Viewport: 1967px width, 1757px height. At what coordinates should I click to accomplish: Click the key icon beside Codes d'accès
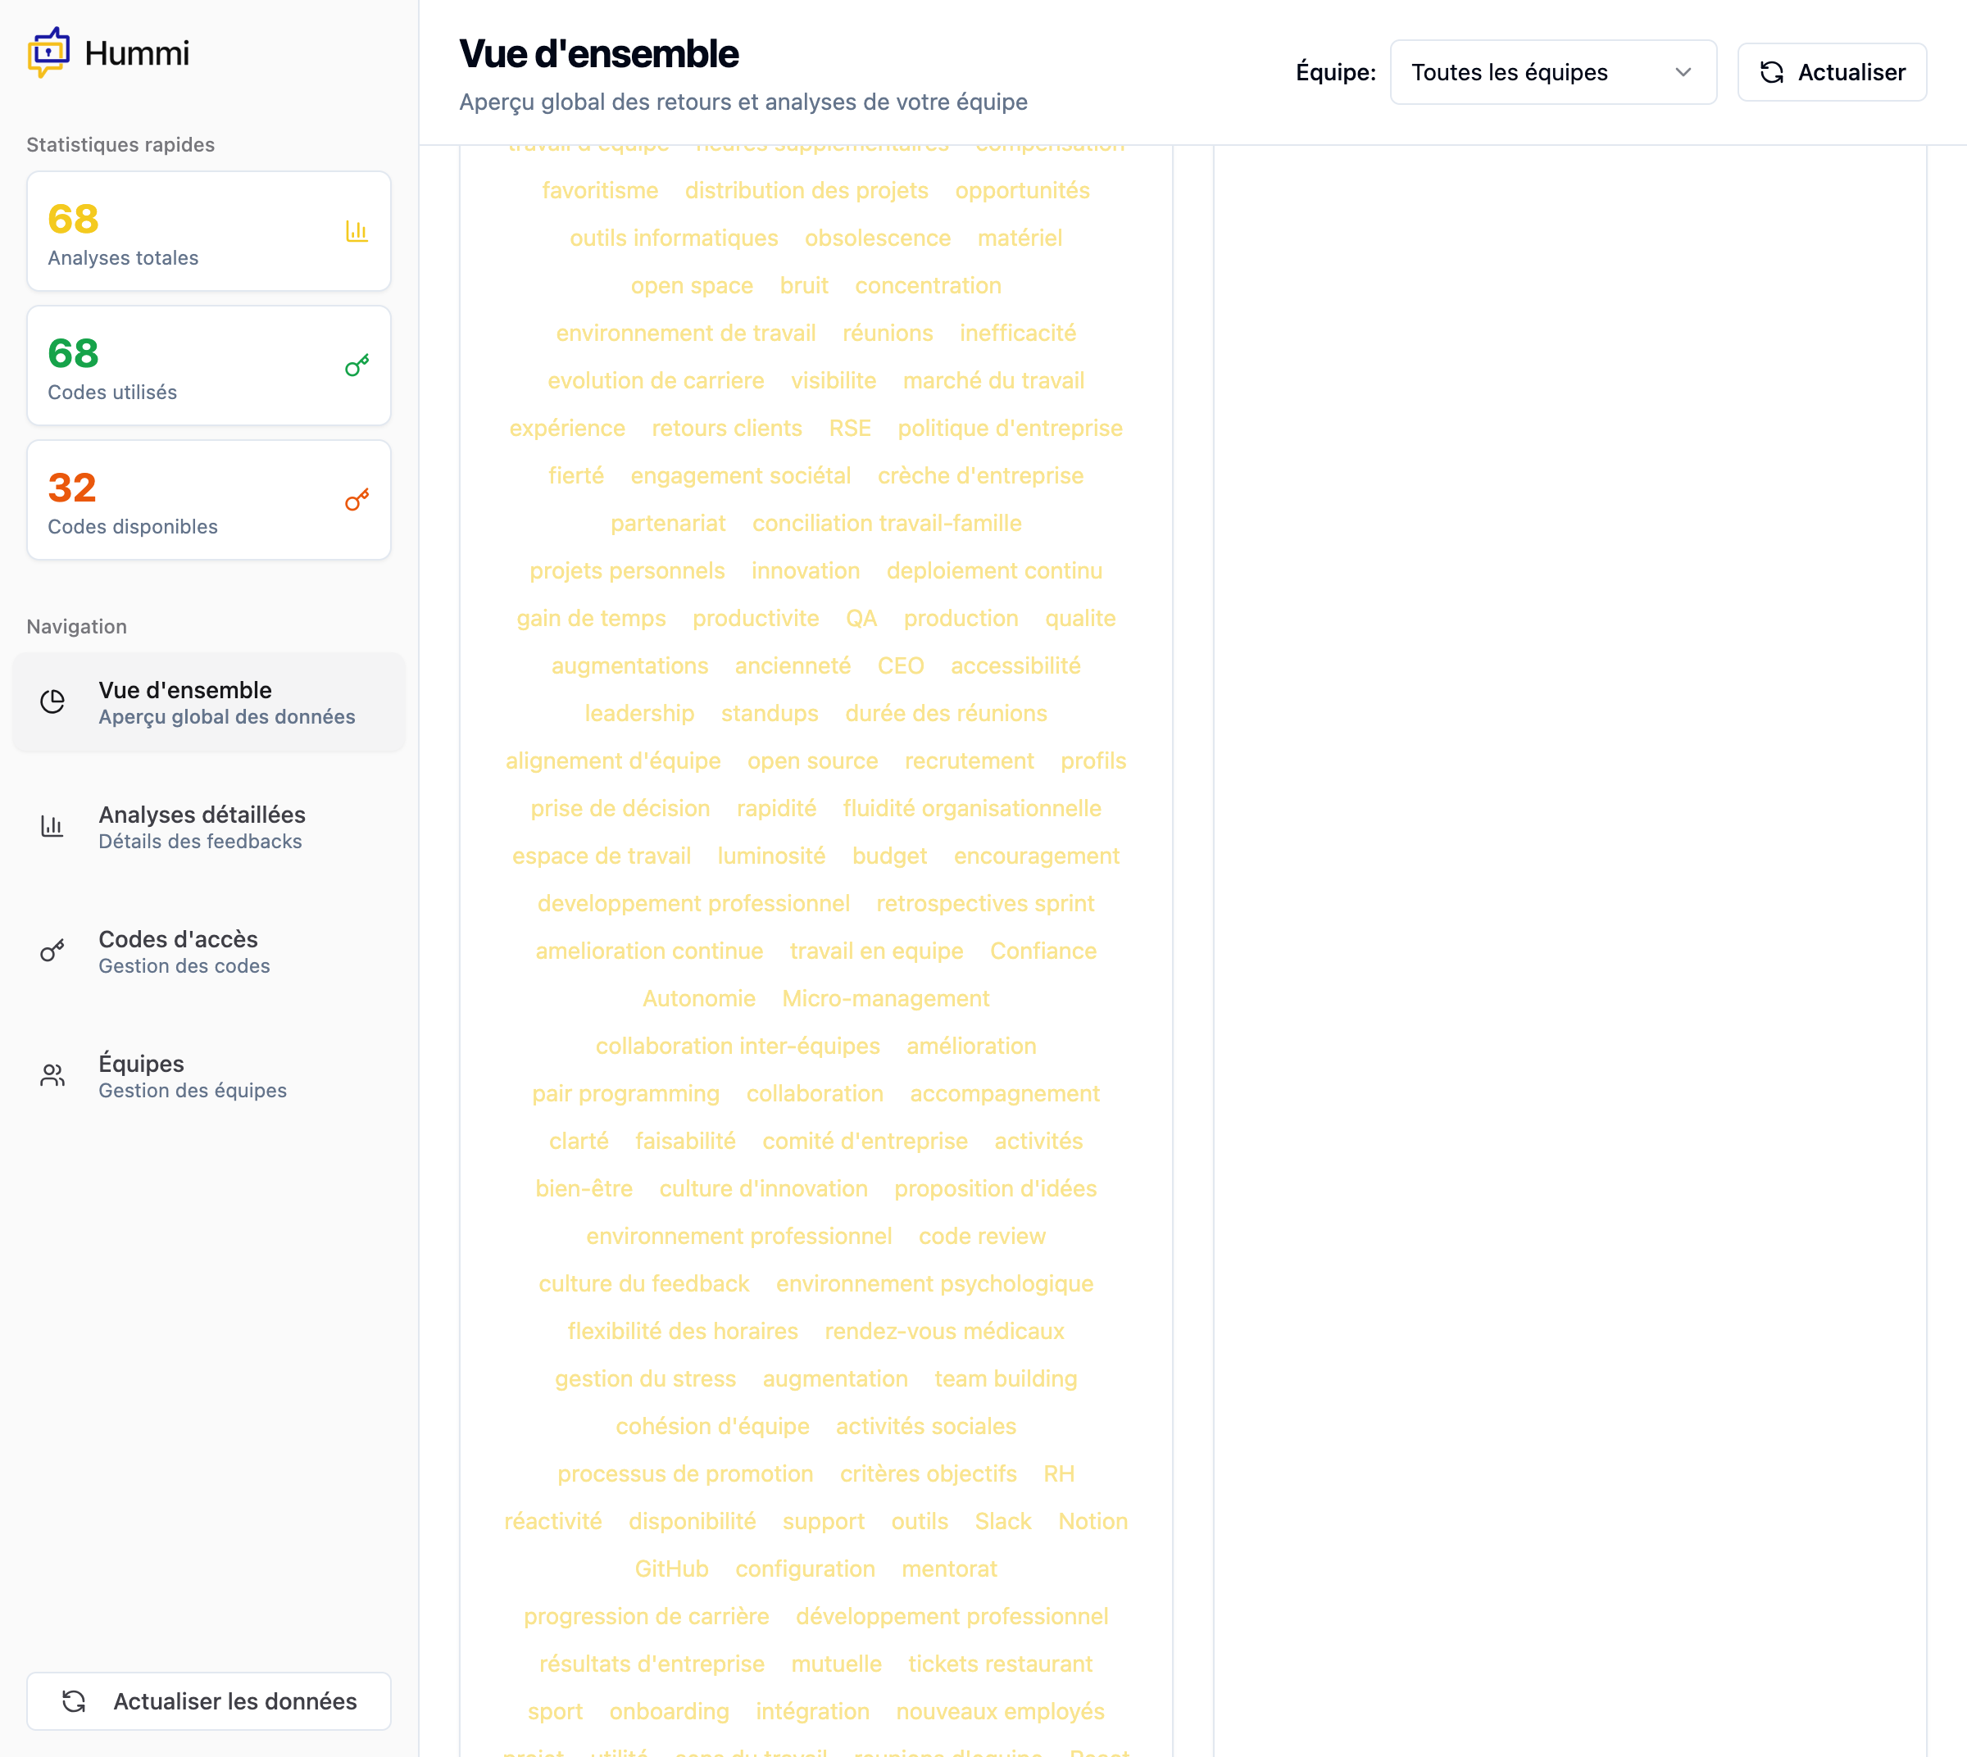coord(53,951)
